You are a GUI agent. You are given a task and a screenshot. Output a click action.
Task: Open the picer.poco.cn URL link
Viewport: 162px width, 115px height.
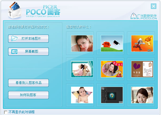(43, 16)
